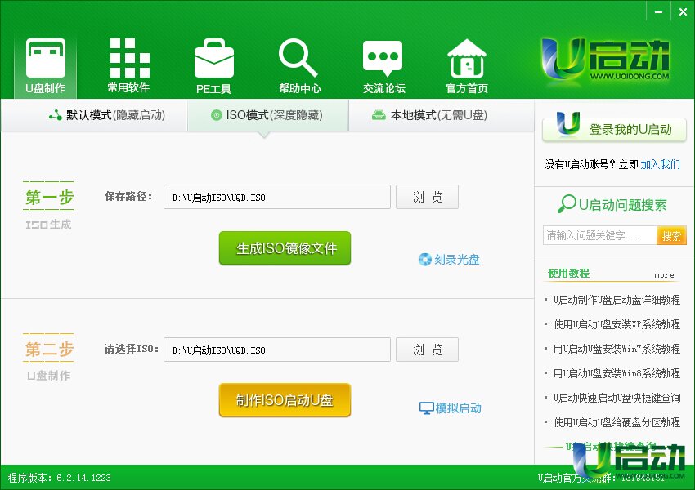Click 浏览 button beside 保存路径
Viewport: 695px width, 490px height.
point(427,197)
